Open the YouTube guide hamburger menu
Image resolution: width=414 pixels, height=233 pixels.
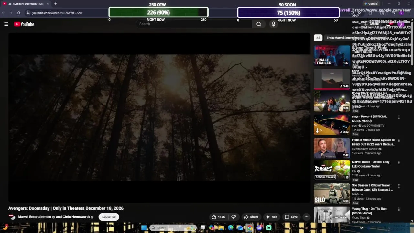pos(6,24)
